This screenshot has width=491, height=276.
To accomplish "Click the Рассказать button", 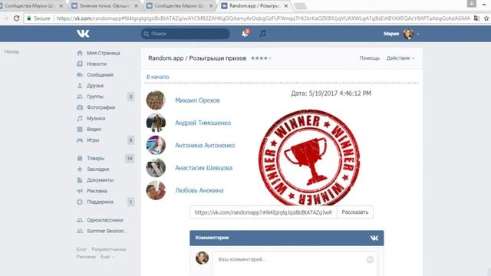I will [x=355, y=212].
